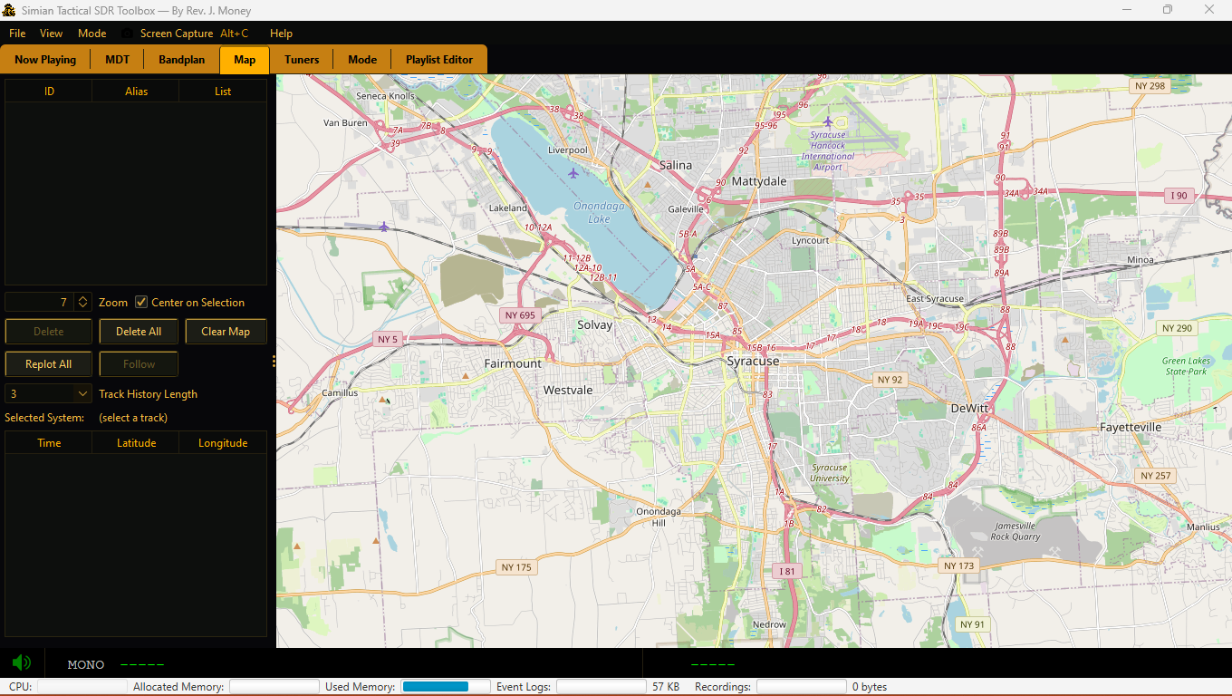
Task: Open the Mode menu in the menu bar
Action: pos(91,34)
